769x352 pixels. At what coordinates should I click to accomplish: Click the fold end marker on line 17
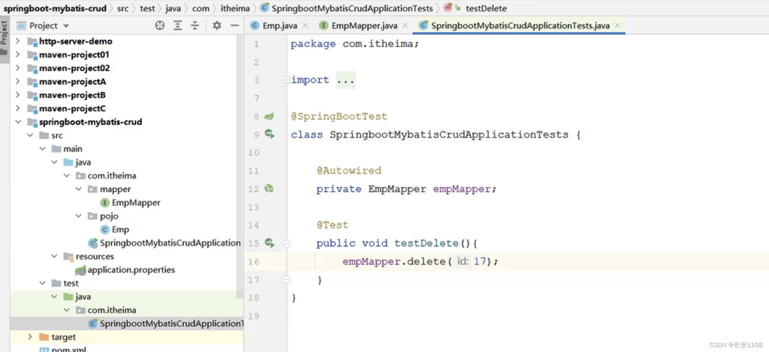point(287,279)
